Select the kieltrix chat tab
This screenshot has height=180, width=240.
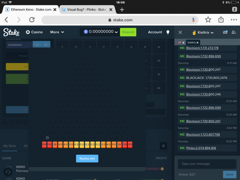(x=191, y=43)
